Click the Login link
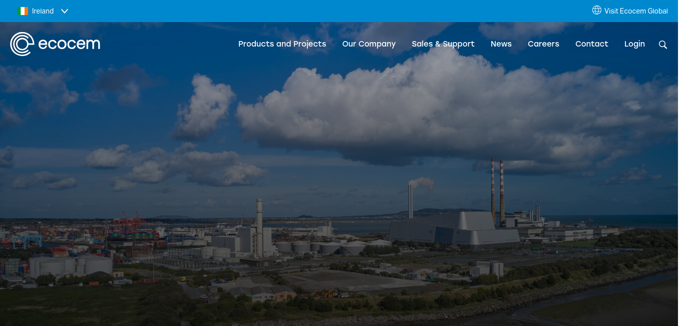 (634, 44)
